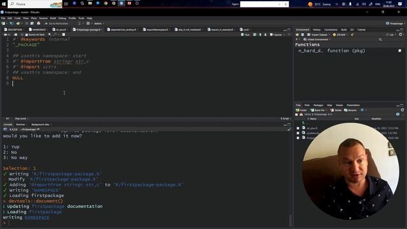Click the Rename button in Files pane
The image size is (407, 229).
click(350, 110)
